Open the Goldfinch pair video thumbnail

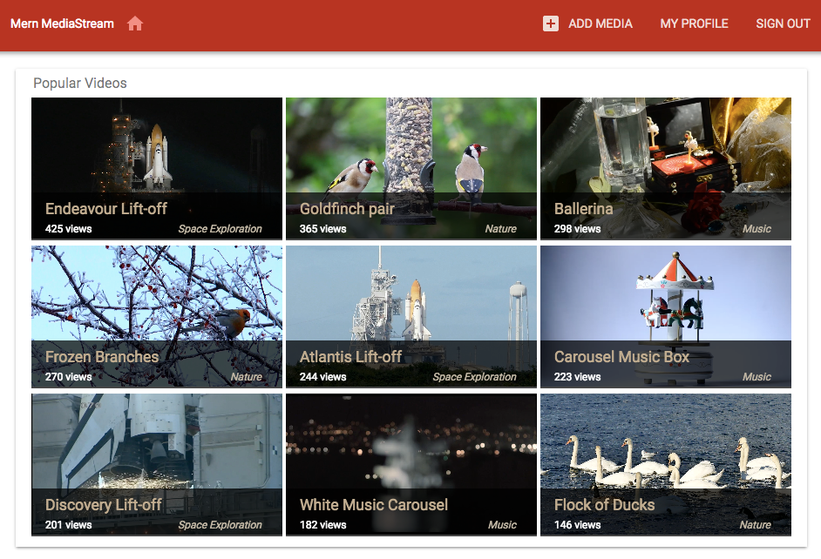[411, 145]
